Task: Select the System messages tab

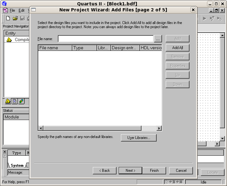Action: (x=17, y=165)
